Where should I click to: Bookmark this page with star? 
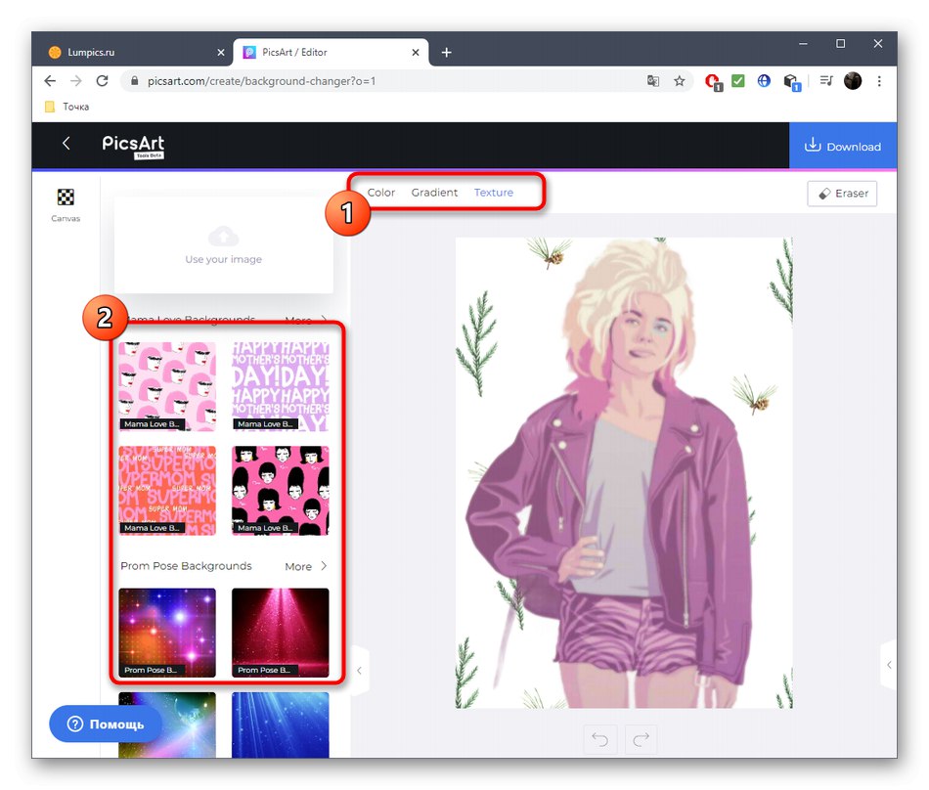click(679, 81)
